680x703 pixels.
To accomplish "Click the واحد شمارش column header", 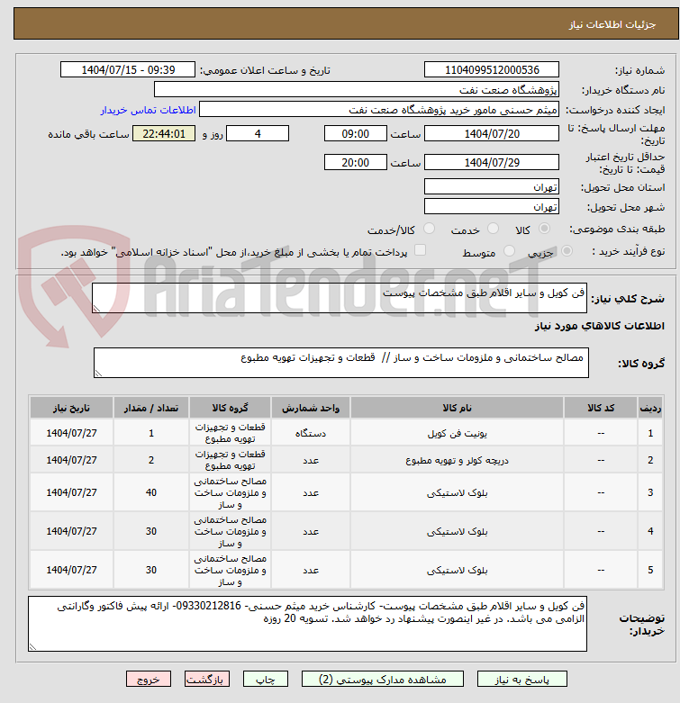I will [x=311, y=408].
